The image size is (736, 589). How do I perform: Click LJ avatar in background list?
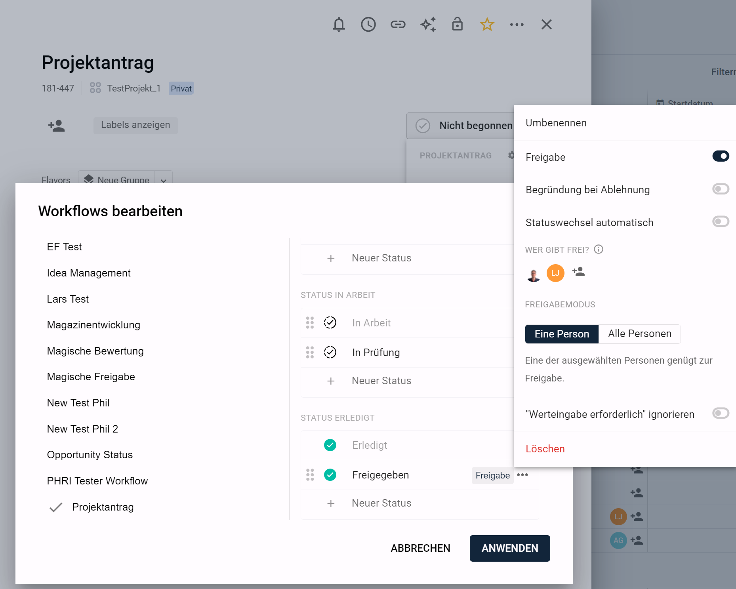tap(618, 517)
